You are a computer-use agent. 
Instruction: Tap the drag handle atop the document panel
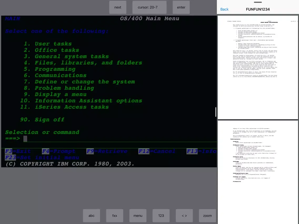click(258, 2)
